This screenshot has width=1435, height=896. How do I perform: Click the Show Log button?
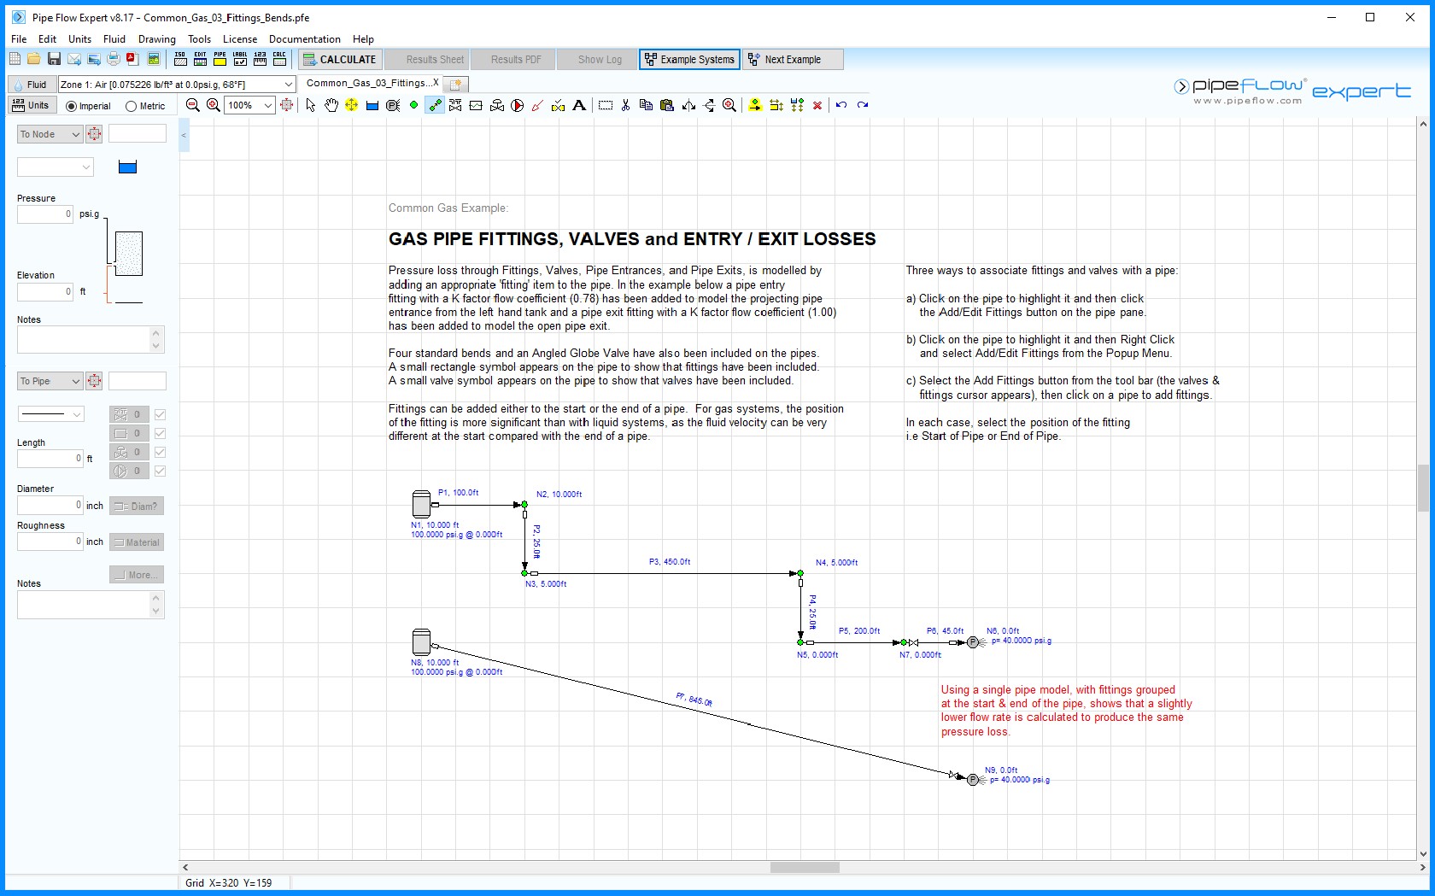pos(596,59)
